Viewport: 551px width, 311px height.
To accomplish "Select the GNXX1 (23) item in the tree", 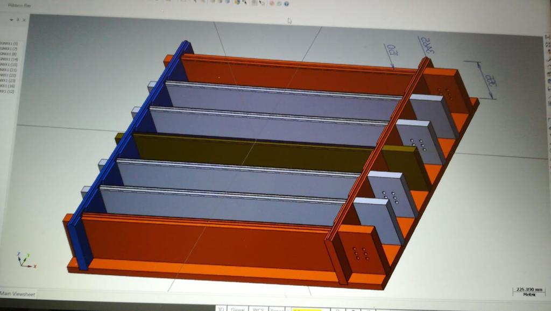I will click(x=10, y=80).
